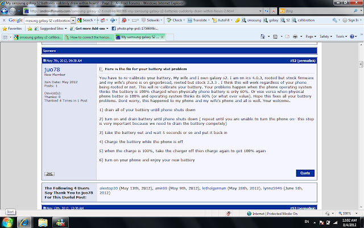Open Internet Explorer from the taskbar
The image size is (364, 228).
(24, 222)
